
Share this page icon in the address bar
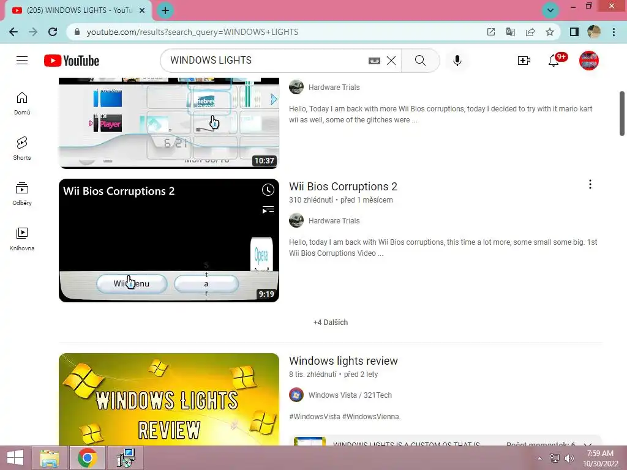530,32
